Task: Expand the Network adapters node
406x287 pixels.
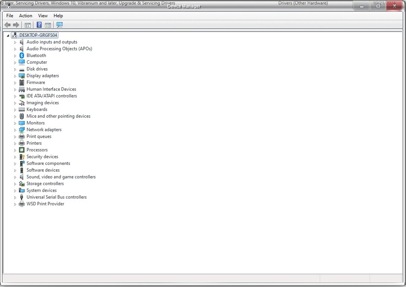Action: (x=15, y=130)
